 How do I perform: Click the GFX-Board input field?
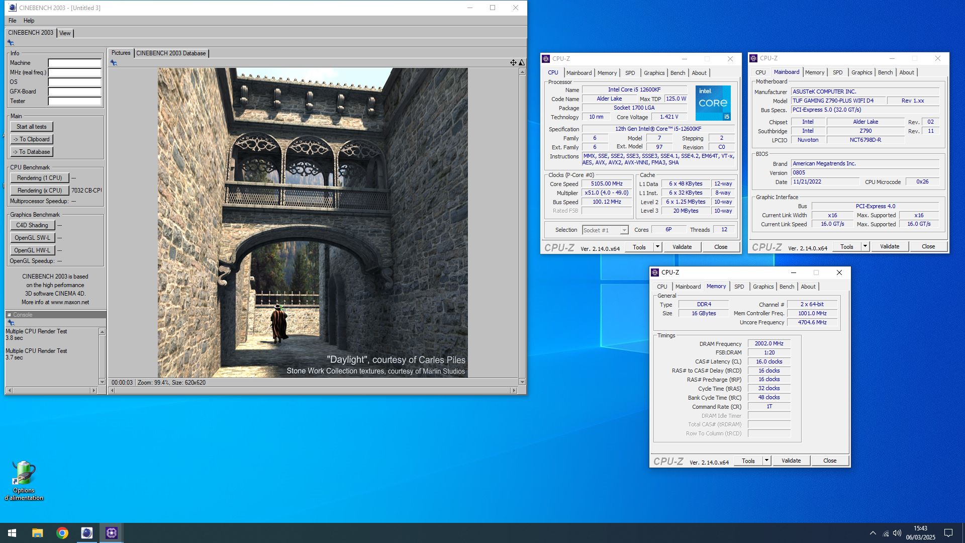(75, 92)
